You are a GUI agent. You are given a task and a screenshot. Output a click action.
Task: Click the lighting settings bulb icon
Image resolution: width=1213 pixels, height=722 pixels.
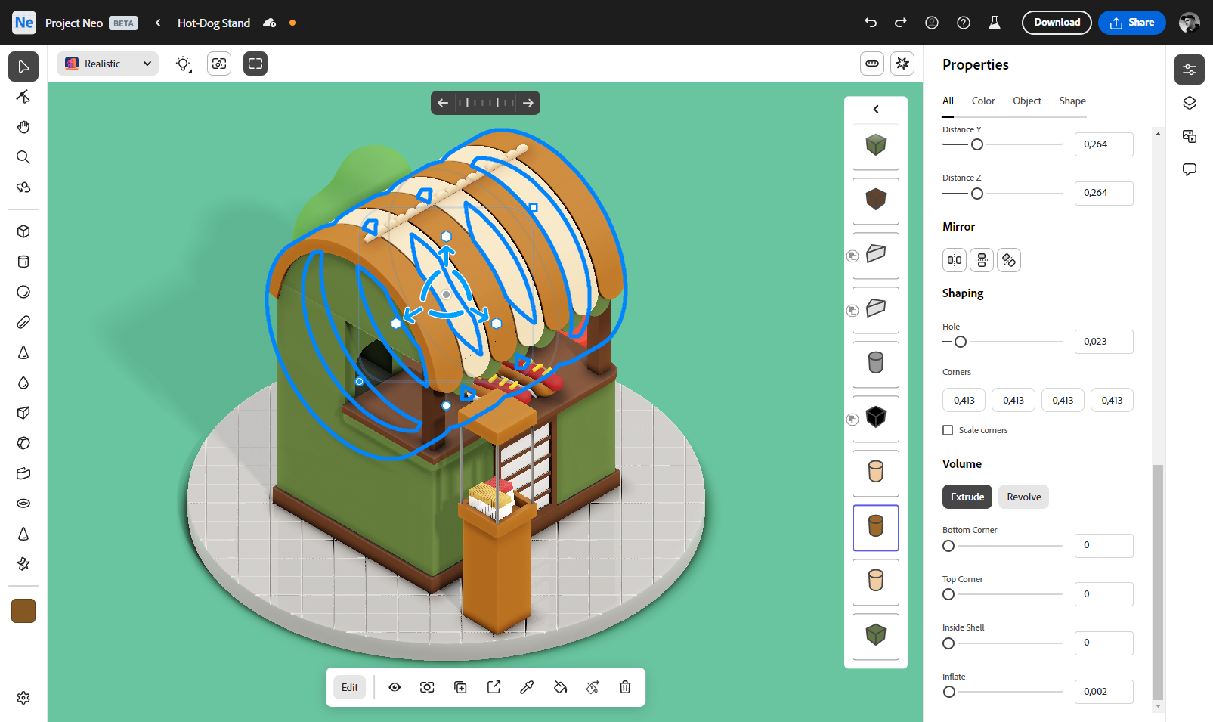click(x=184, y=64)
